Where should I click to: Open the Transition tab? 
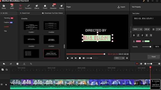28,7
